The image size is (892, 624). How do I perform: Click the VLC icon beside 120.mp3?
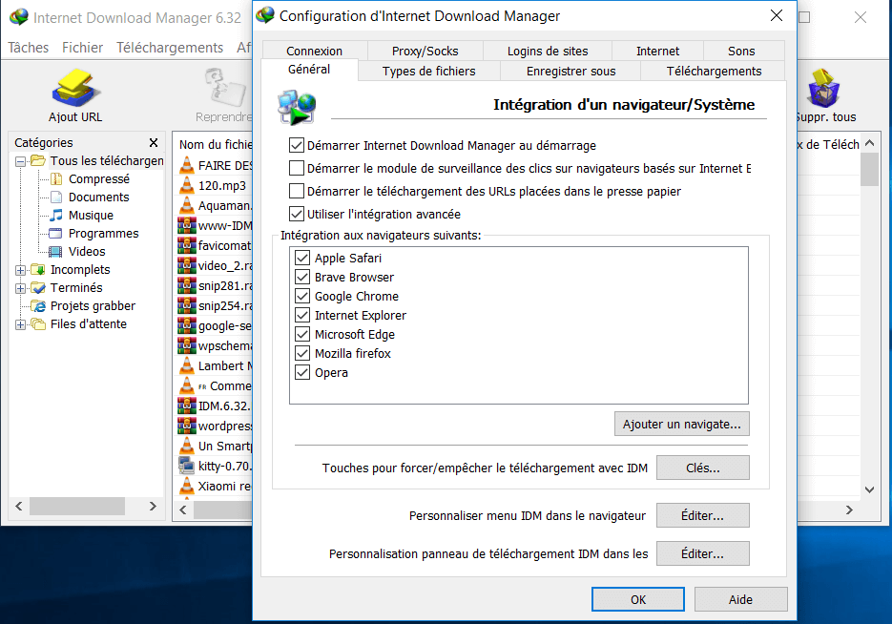(187, 185)
